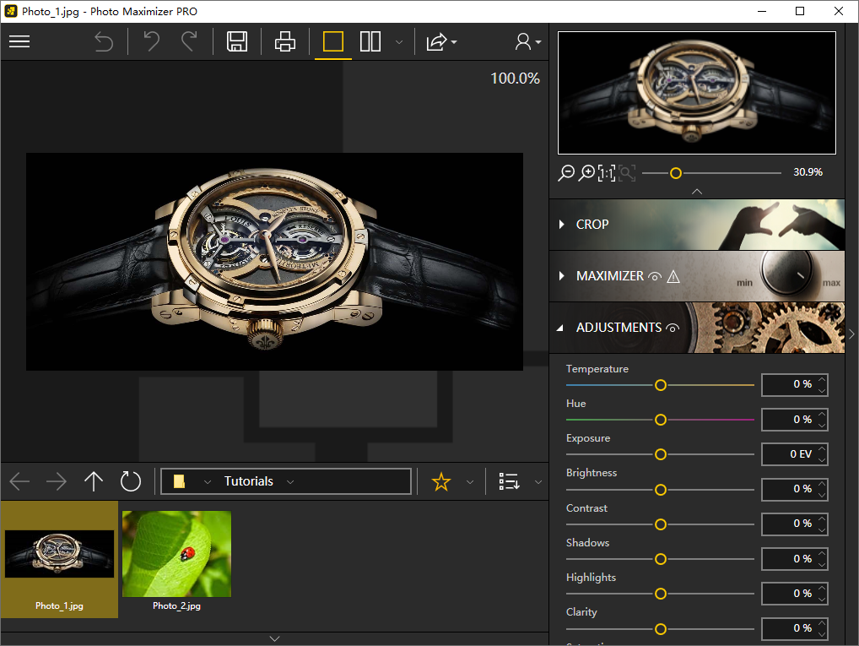This screenshot has width=859, height=646.
Task: Select the Photo_2.jpg ladybug thumbnail
Action: pos(176,554)
